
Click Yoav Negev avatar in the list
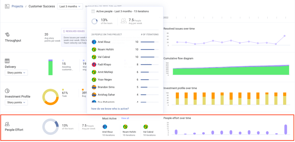94,80
